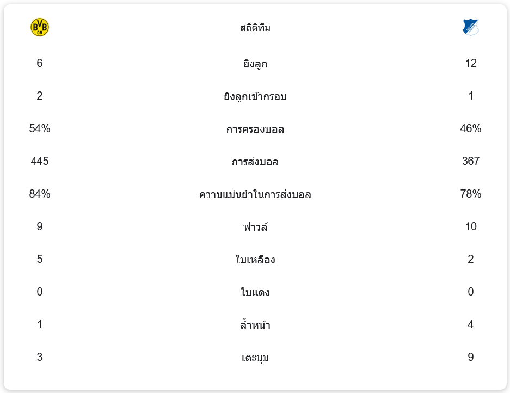Select Dortmund's 445 passes value
Viewport: 510px width, 393px height.
[40, 161]
